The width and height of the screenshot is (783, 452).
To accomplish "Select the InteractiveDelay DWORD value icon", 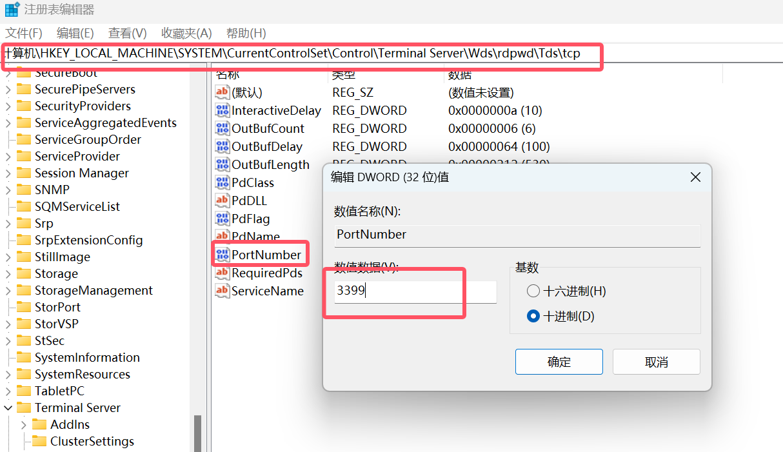I will tap(222, 110).
